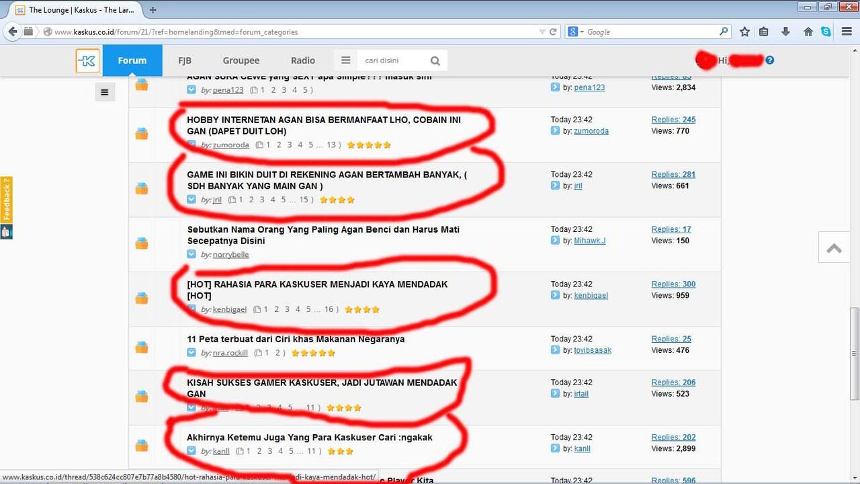Click the downloads arrow icon

click(x=785, y=32)
